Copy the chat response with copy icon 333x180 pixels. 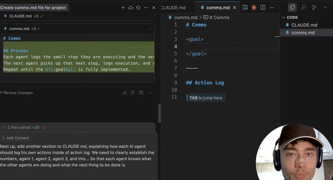[141, 93]
